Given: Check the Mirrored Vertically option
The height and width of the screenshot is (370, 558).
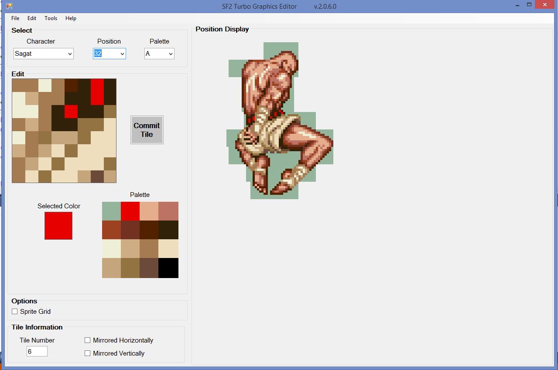Looking at the screenshot, I should [88, 353].
